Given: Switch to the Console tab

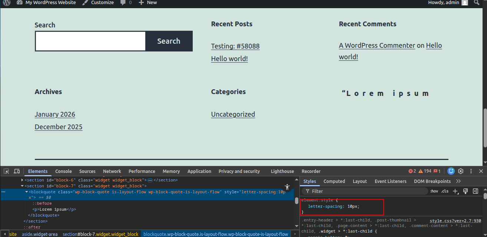Looking at the screenshot, I should point(63,171).
